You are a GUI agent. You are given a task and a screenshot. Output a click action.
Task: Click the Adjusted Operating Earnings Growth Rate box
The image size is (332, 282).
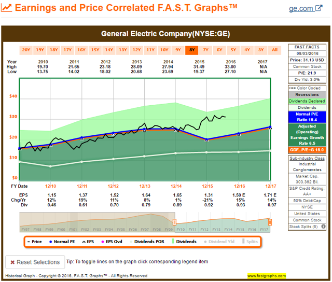point(307,135)
